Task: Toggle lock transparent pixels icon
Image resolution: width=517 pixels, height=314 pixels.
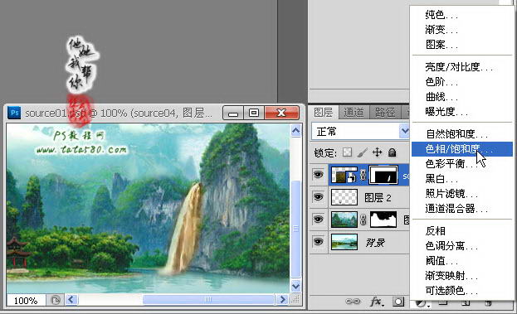Action: (347, 152)
